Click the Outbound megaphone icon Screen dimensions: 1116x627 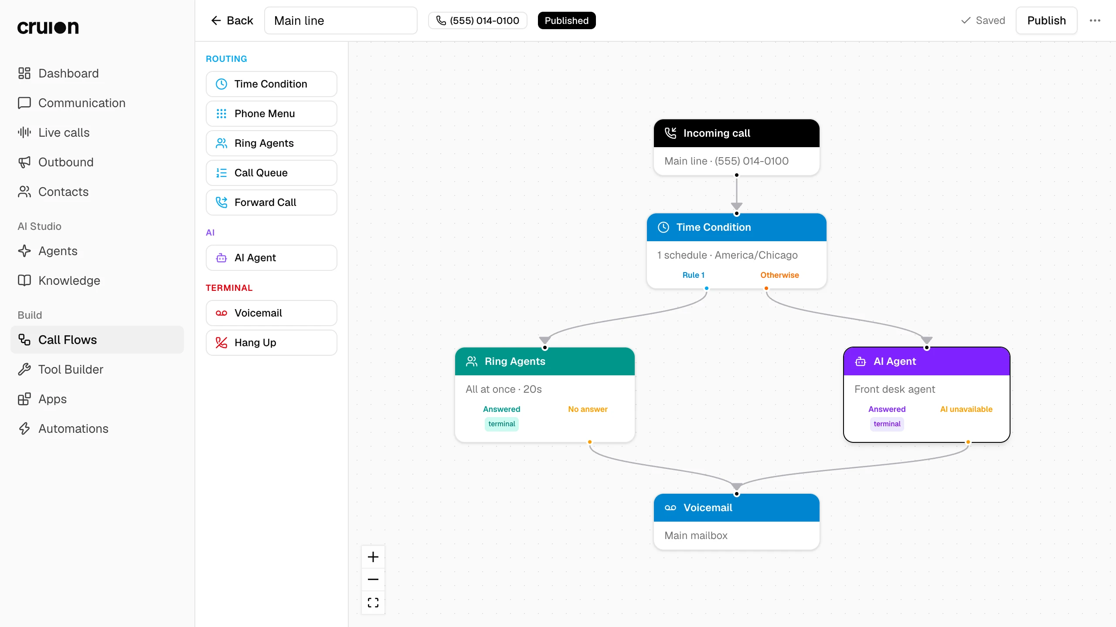tap(24, 162)
